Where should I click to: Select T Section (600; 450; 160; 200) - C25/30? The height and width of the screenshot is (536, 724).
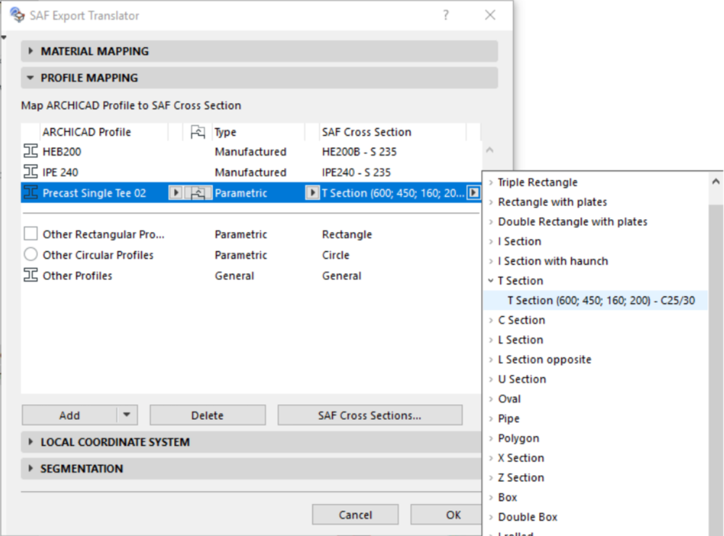click(596, 300)
